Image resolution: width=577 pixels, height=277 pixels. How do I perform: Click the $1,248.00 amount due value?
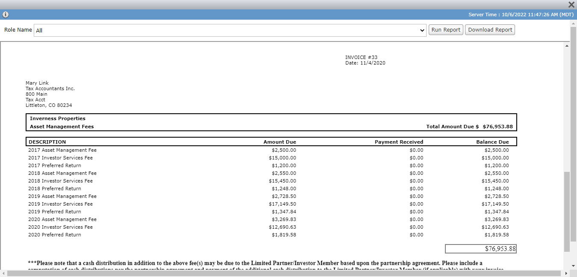(284, 189)
